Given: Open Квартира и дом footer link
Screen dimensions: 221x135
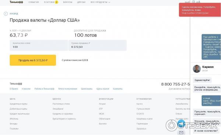Looking at the screenshot, I should click(144, 119).
